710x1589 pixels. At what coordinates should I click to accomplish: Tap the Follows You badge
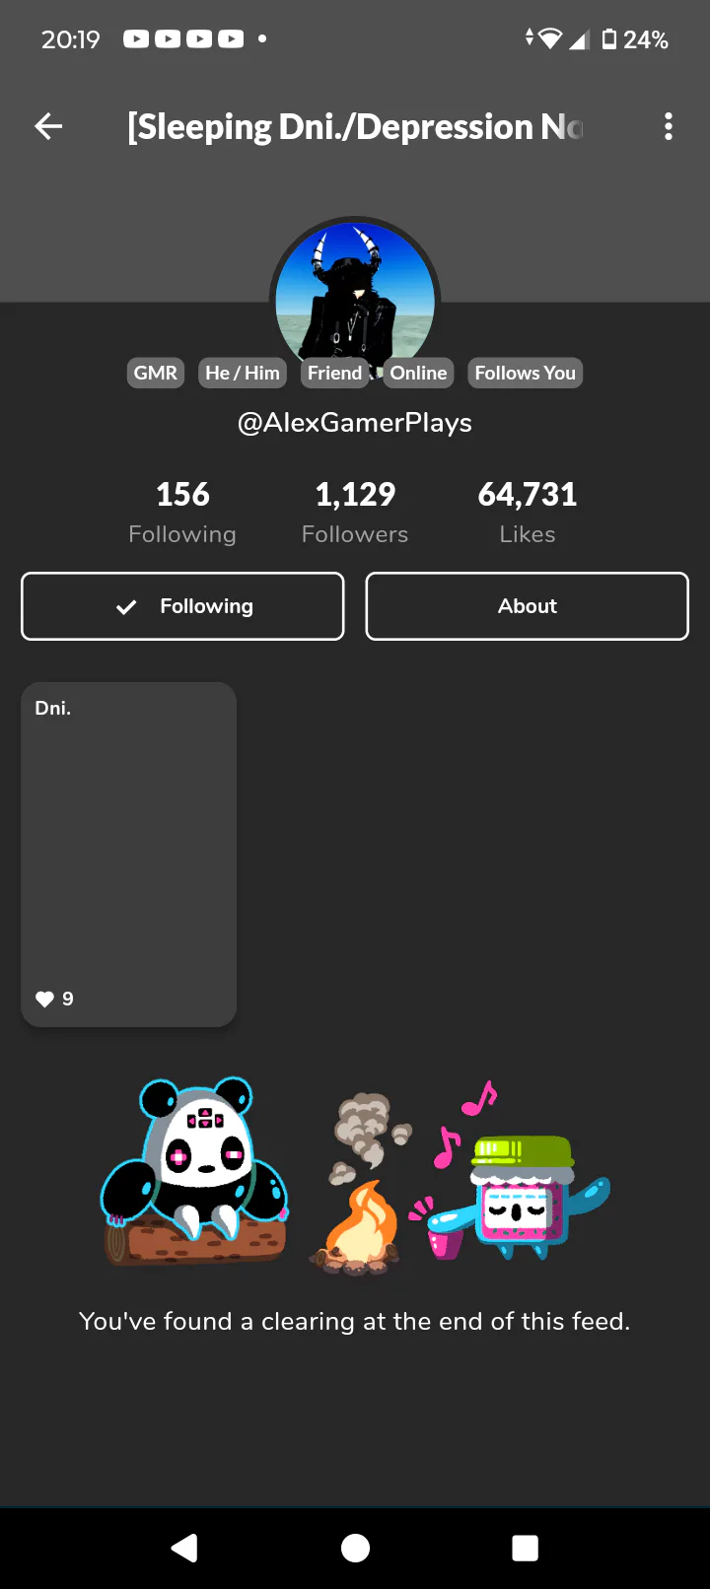tap(525, 373)
